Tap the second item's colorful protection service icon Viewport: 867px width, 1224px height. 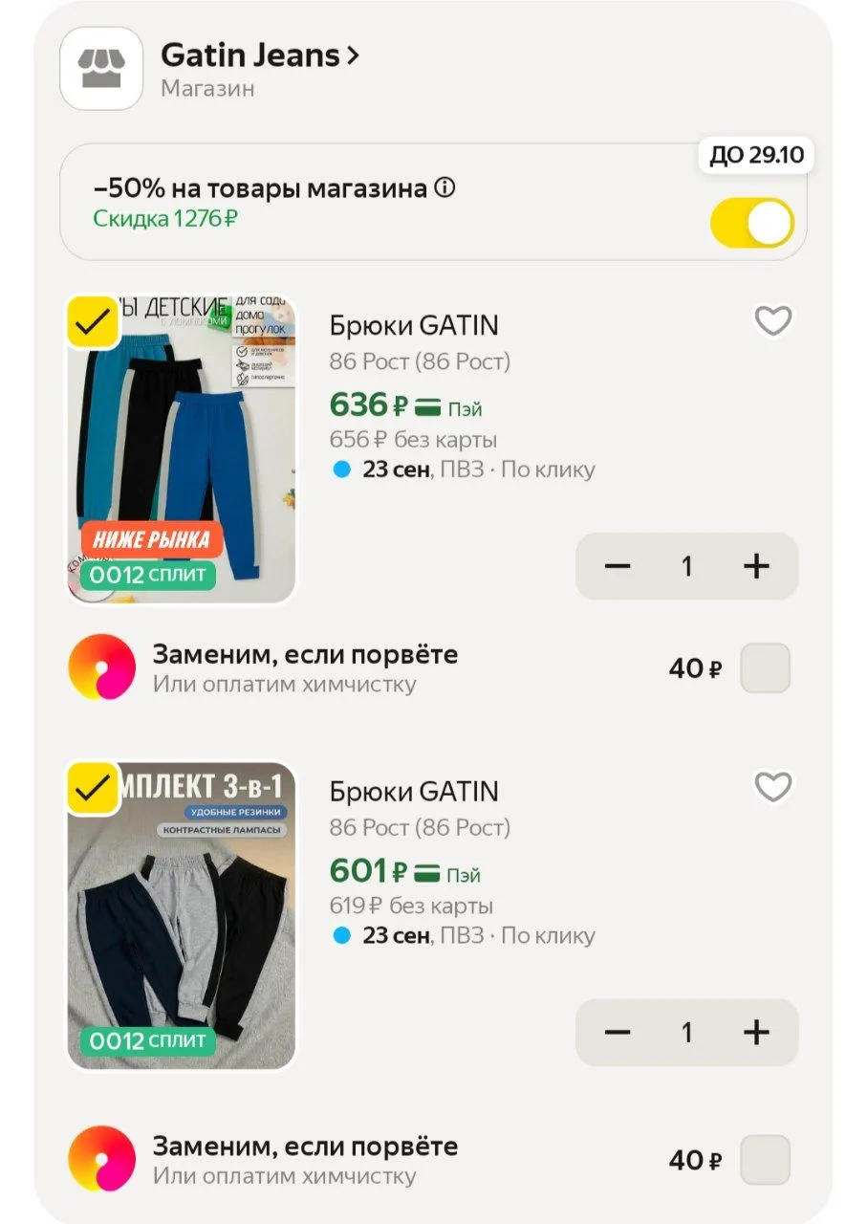[102, 1159]
